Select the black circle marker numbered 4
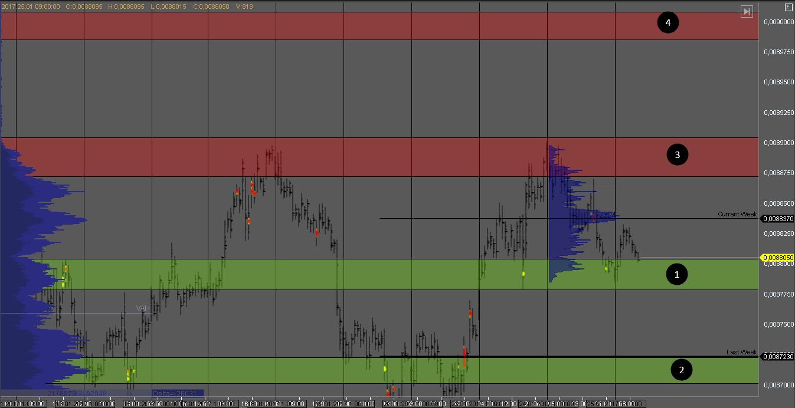Viewport: 795px width, 408px height. 668,23
